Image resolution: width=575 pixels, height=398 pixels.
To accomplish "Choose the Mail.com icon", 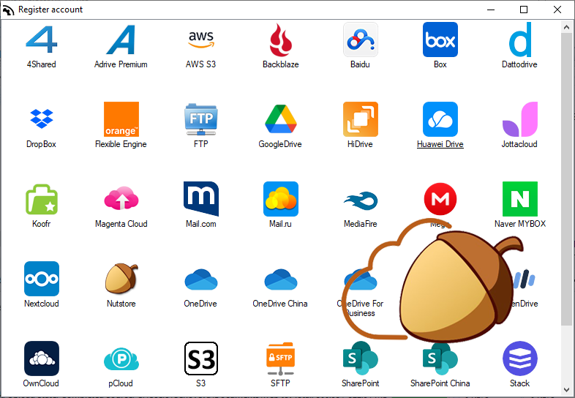I will coord(201,199).
